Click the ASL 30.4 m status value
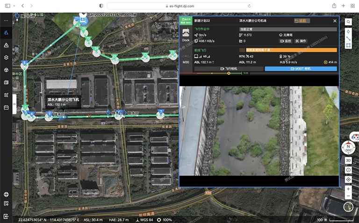 tap(93, 220)
